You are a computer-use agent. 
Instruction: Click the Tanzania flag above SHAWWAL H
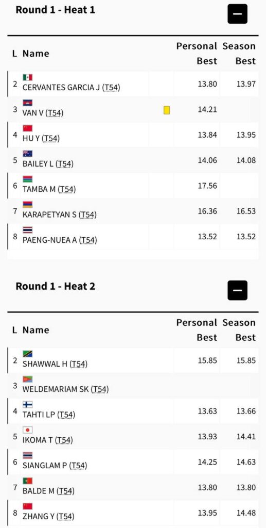point(28,354)
